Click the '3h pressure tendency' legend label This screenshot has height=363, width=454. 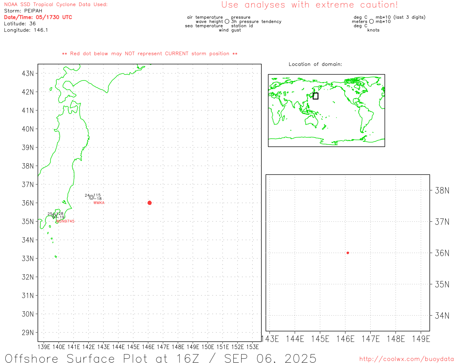tap(256, 22)
